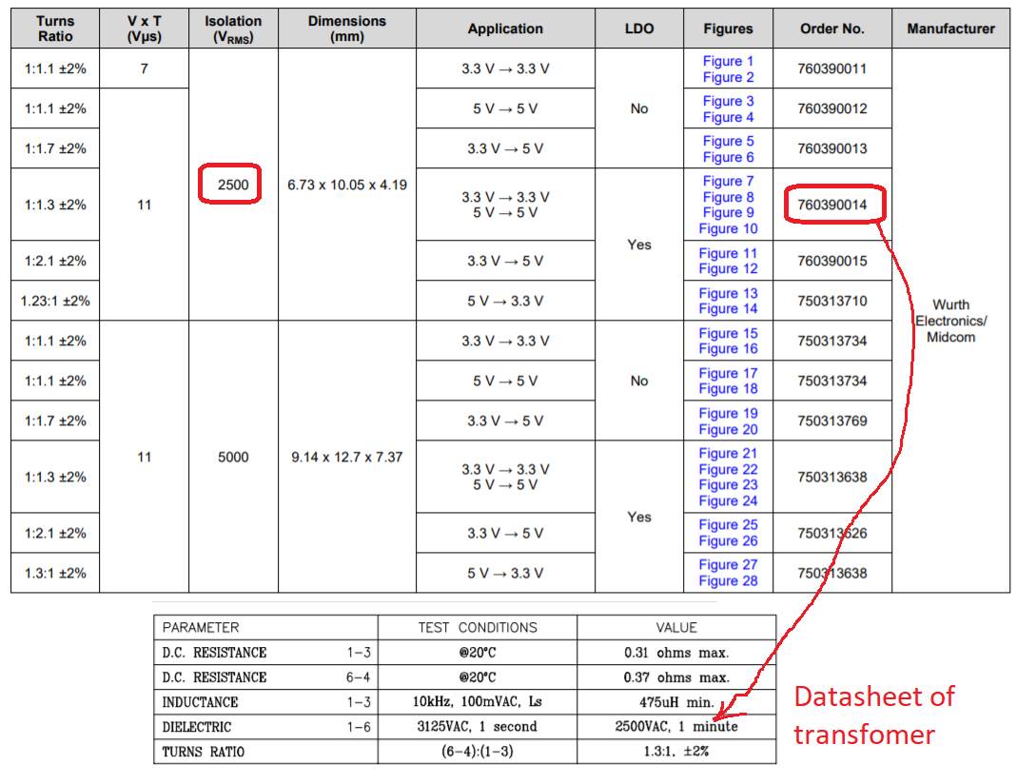
Task: Click order number 760390015
Action: [x=832, y=262]
